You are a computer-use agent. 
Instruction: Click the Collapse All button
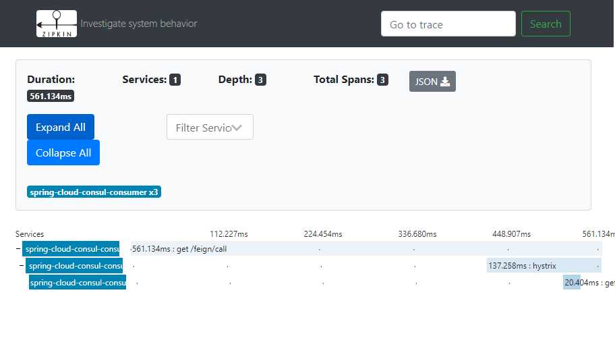point(63,153)
